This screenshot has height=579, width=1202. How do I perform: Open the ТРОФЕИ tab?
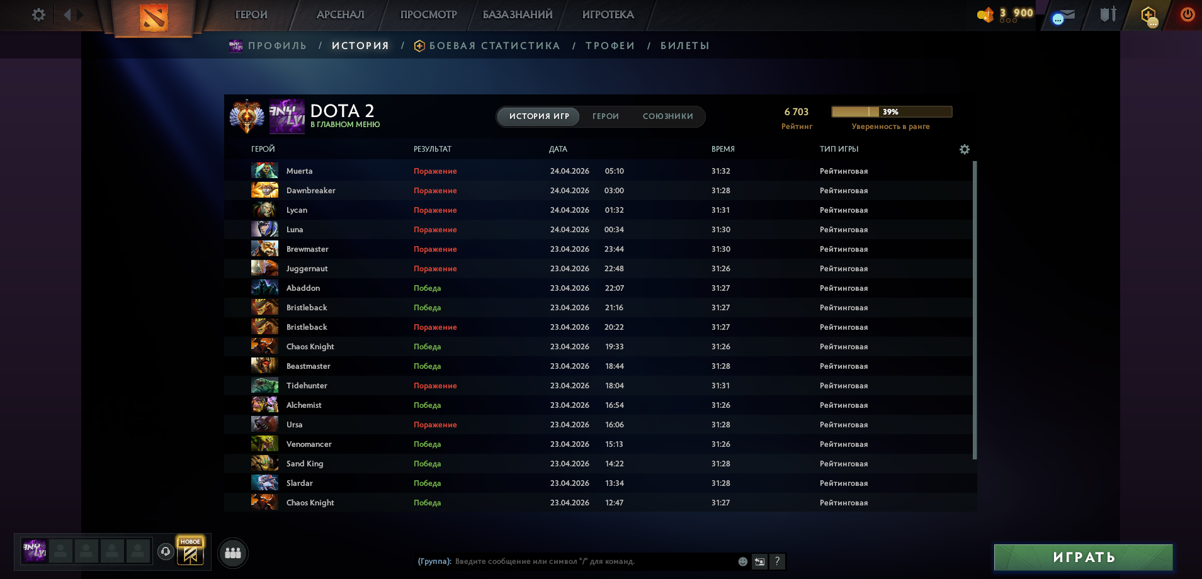click(x=610, y=45)
